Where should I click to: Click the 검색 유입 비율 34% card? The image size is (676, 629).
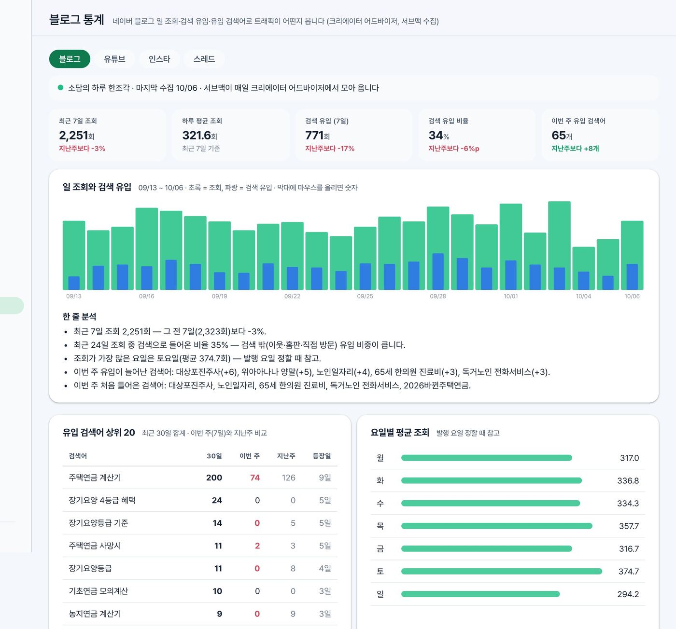pyautogui.click(x=477, y=135)
